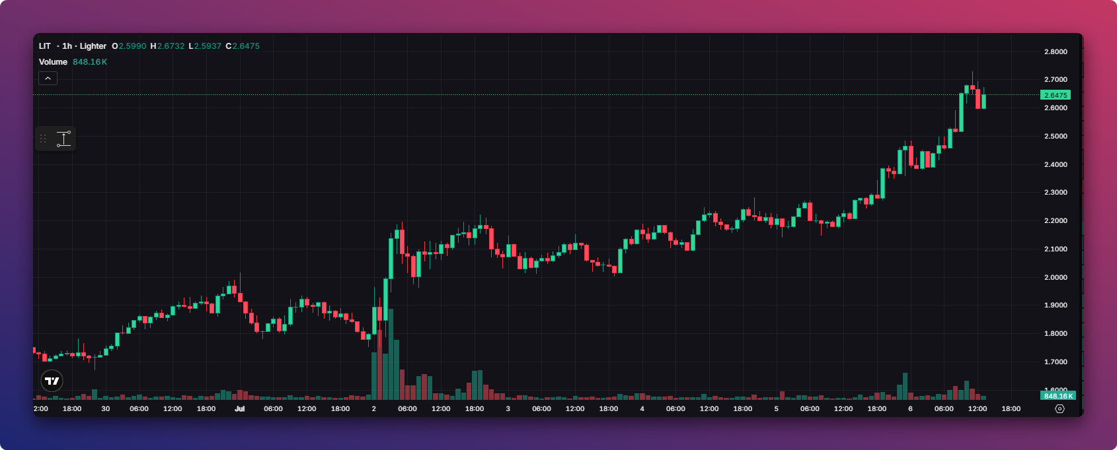Click the high value 2.6732

[x=171, y=46]
